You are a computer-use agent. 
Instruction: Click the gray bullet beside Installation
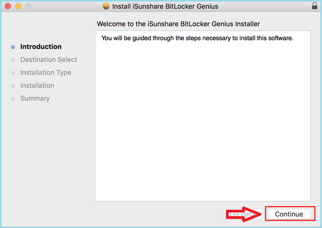coord(13,86)
